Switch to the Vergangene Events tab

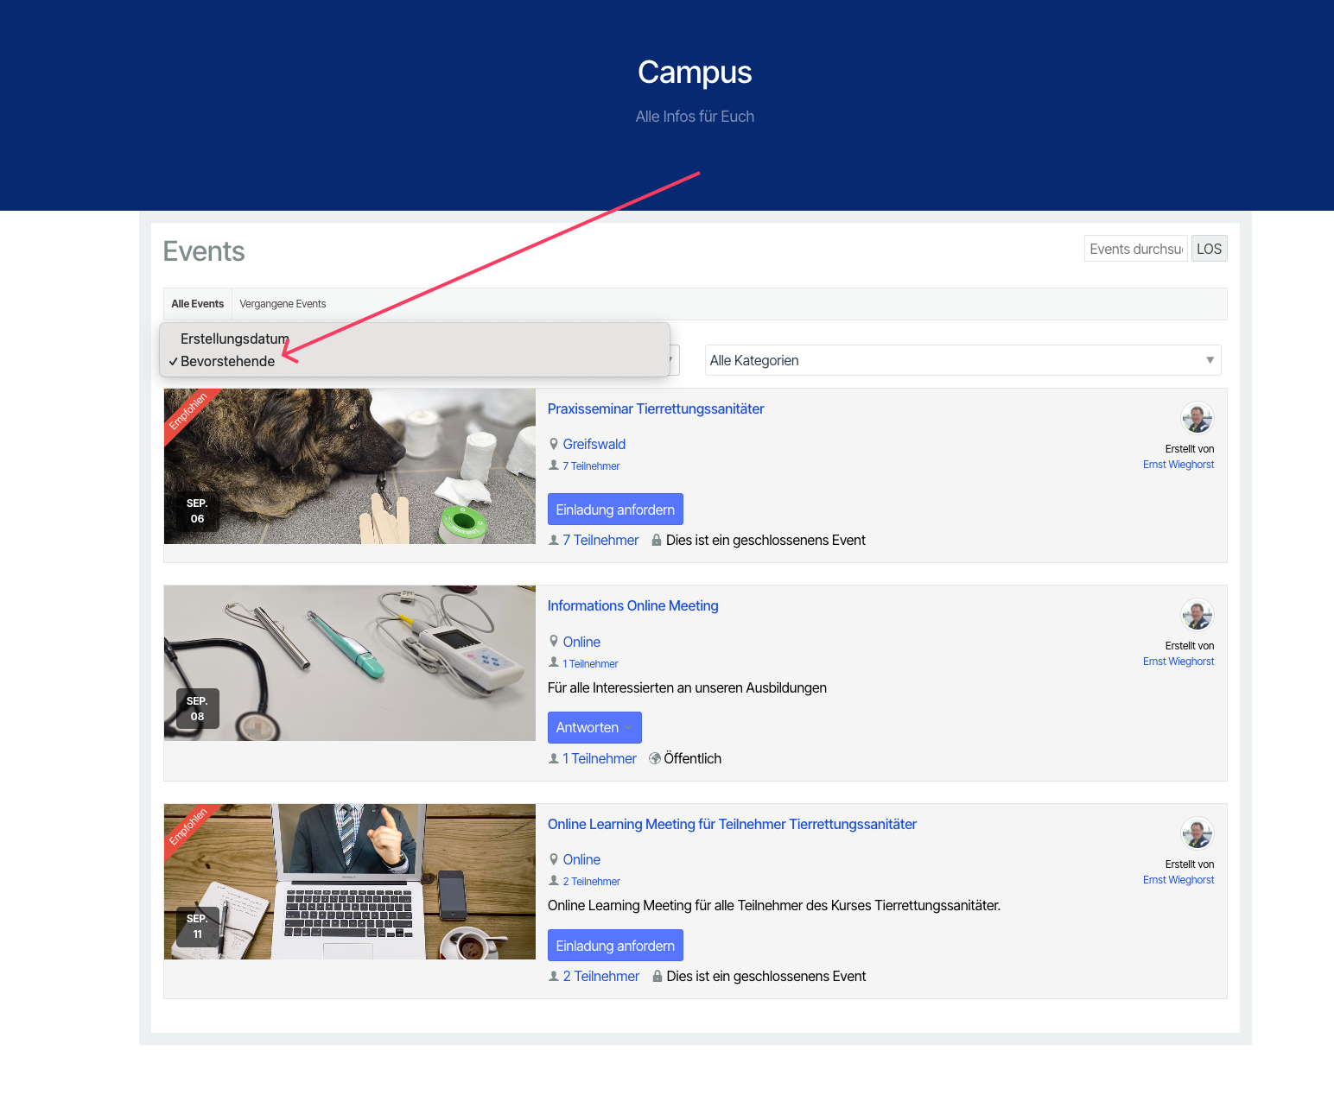click(283, 304)
